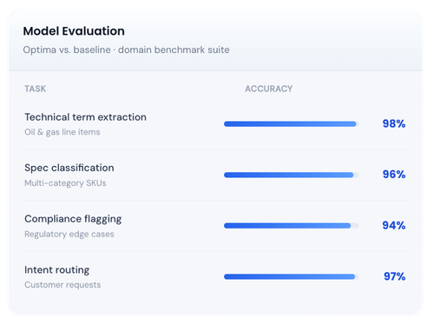This screenshot has width=434, height=325.
Task: Open the Technical term extraction row
Action: coord(215,124)
